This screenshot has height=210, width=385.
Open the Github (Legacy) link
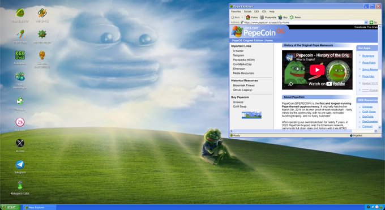pyautogui.click(x=242, y=90)
